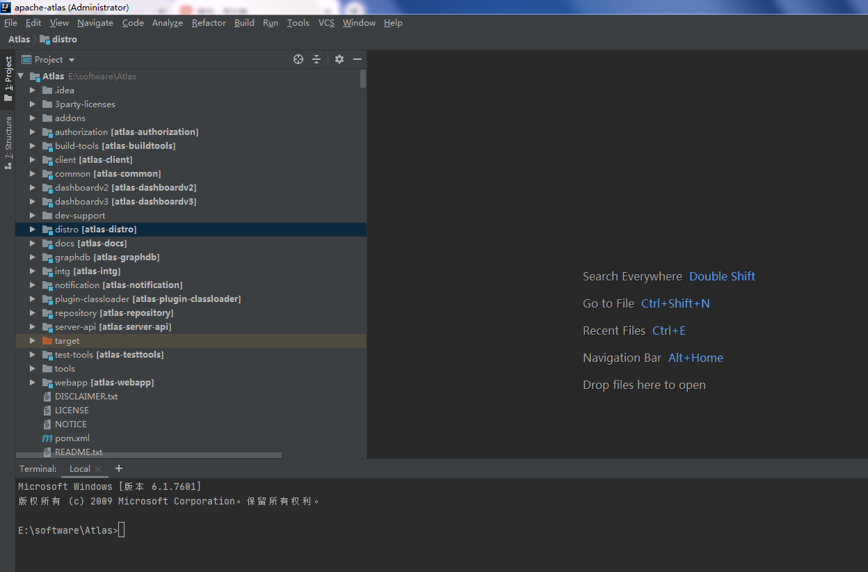
Task: Add a new terminal session with plus icon
Action: tap(119, 468)
